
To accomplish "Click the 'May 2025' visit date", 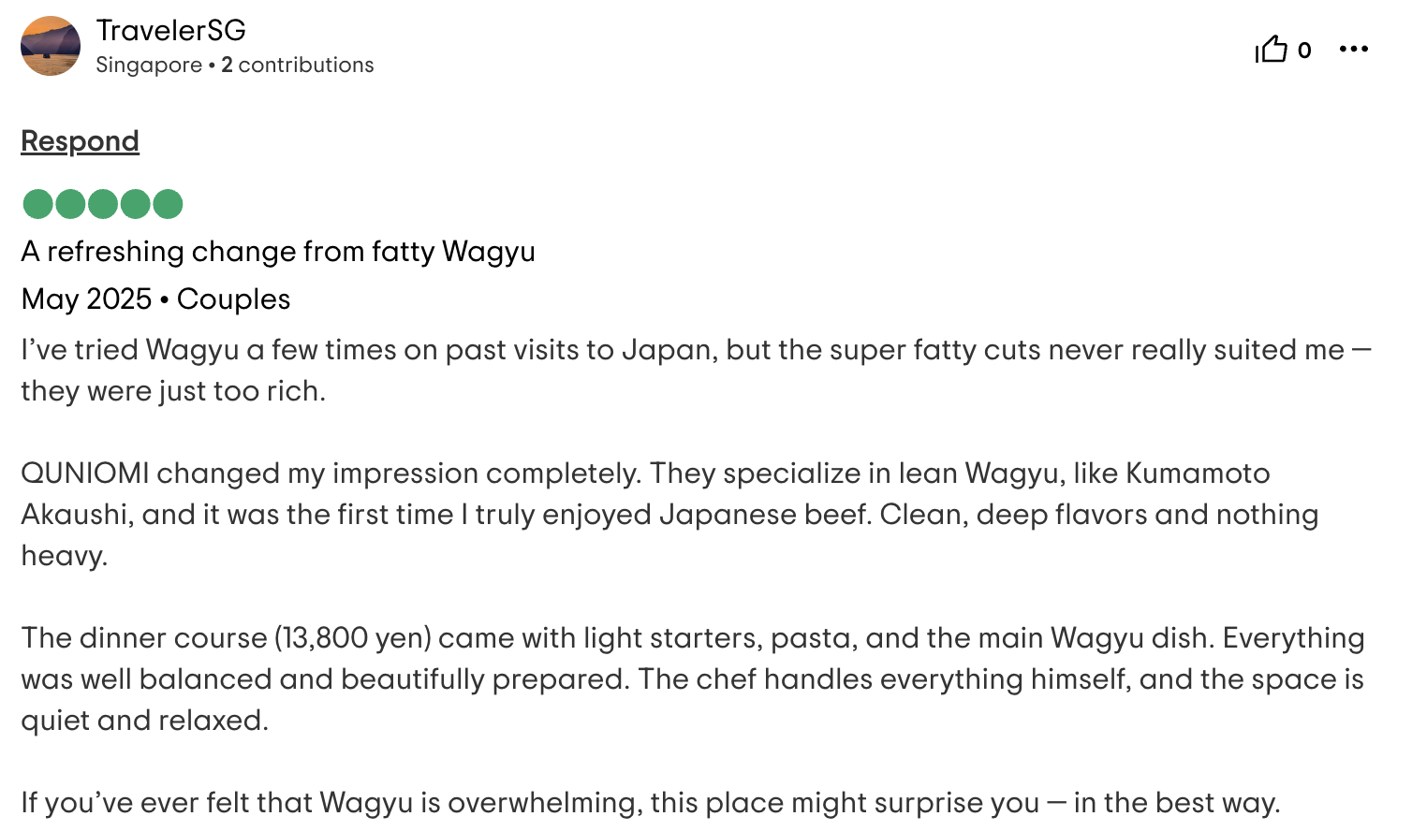I will tap(86, 299).
